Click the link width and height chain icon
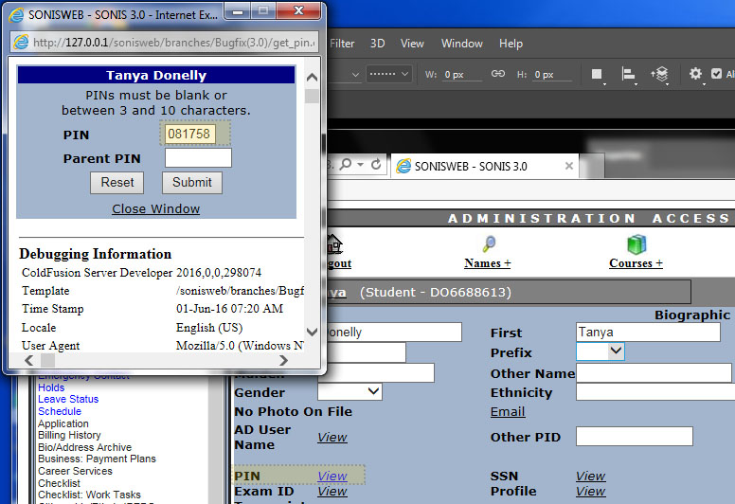Image resolution: width=735 pixels, height=504 pixels. [x=498, y=74]
